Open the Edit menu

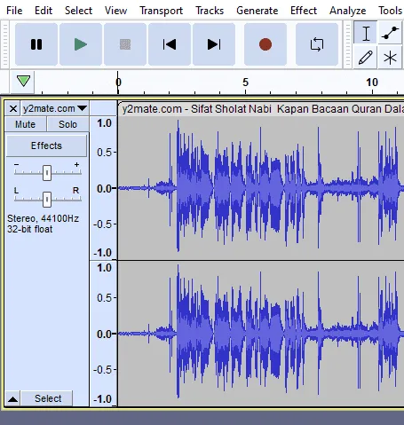44,11
